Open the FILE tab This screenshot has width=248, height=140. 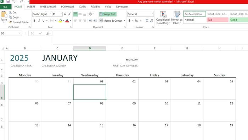[x=5, y=7]
